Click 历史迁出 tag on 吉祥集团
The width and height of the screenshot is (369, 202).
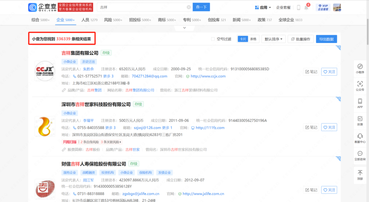[88, 62]
